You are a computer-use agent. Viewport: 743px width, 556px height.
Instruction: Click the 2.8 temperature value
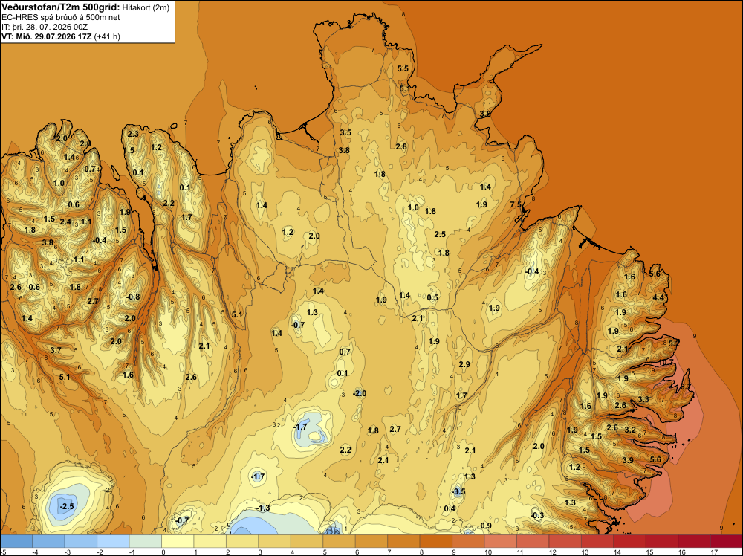[401, 146]
